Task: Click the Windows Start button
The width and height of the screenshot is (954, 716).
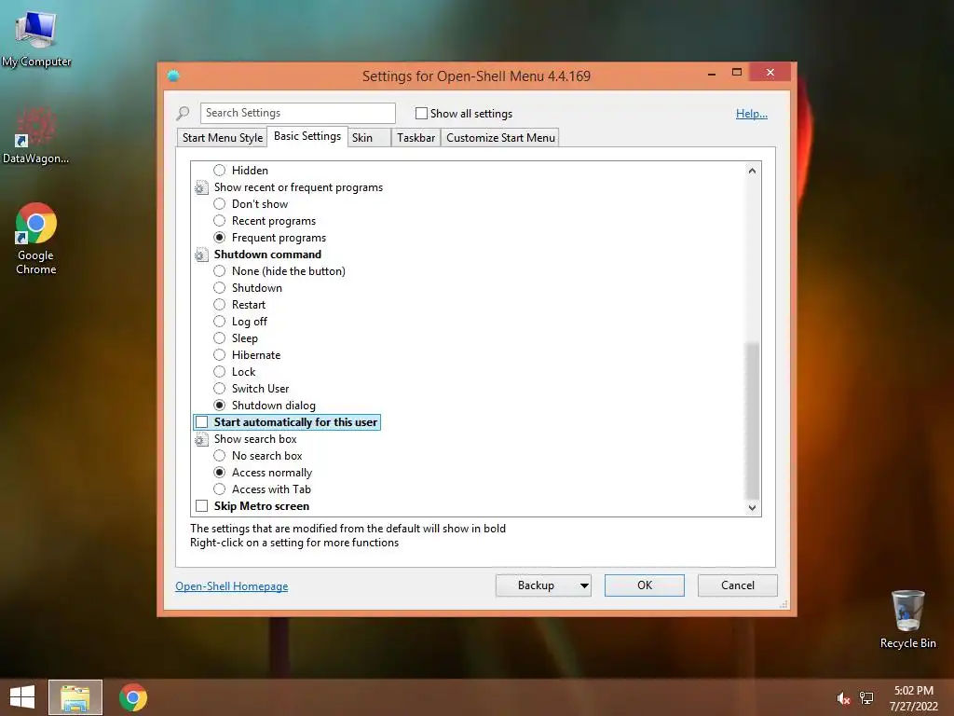Action: coord(22,697)
